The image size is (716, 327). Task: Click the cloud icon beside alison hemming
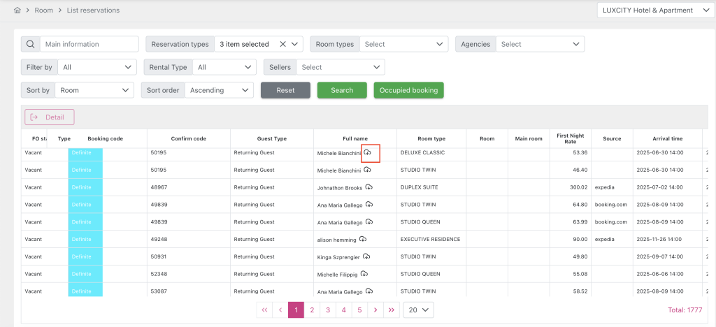pos(363,239)
